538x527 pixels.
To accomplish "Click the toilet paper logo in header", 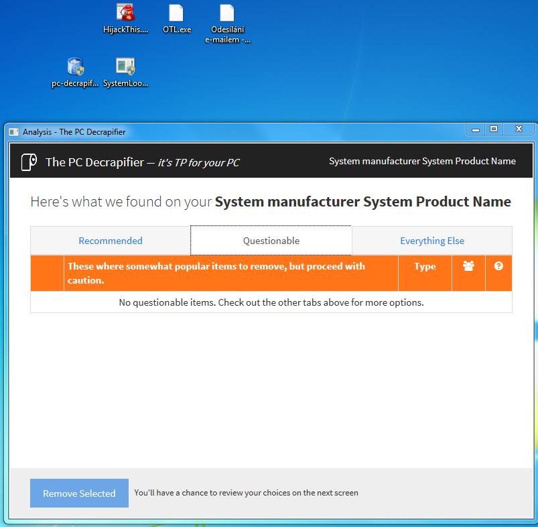I will click(x=29, y=162).
